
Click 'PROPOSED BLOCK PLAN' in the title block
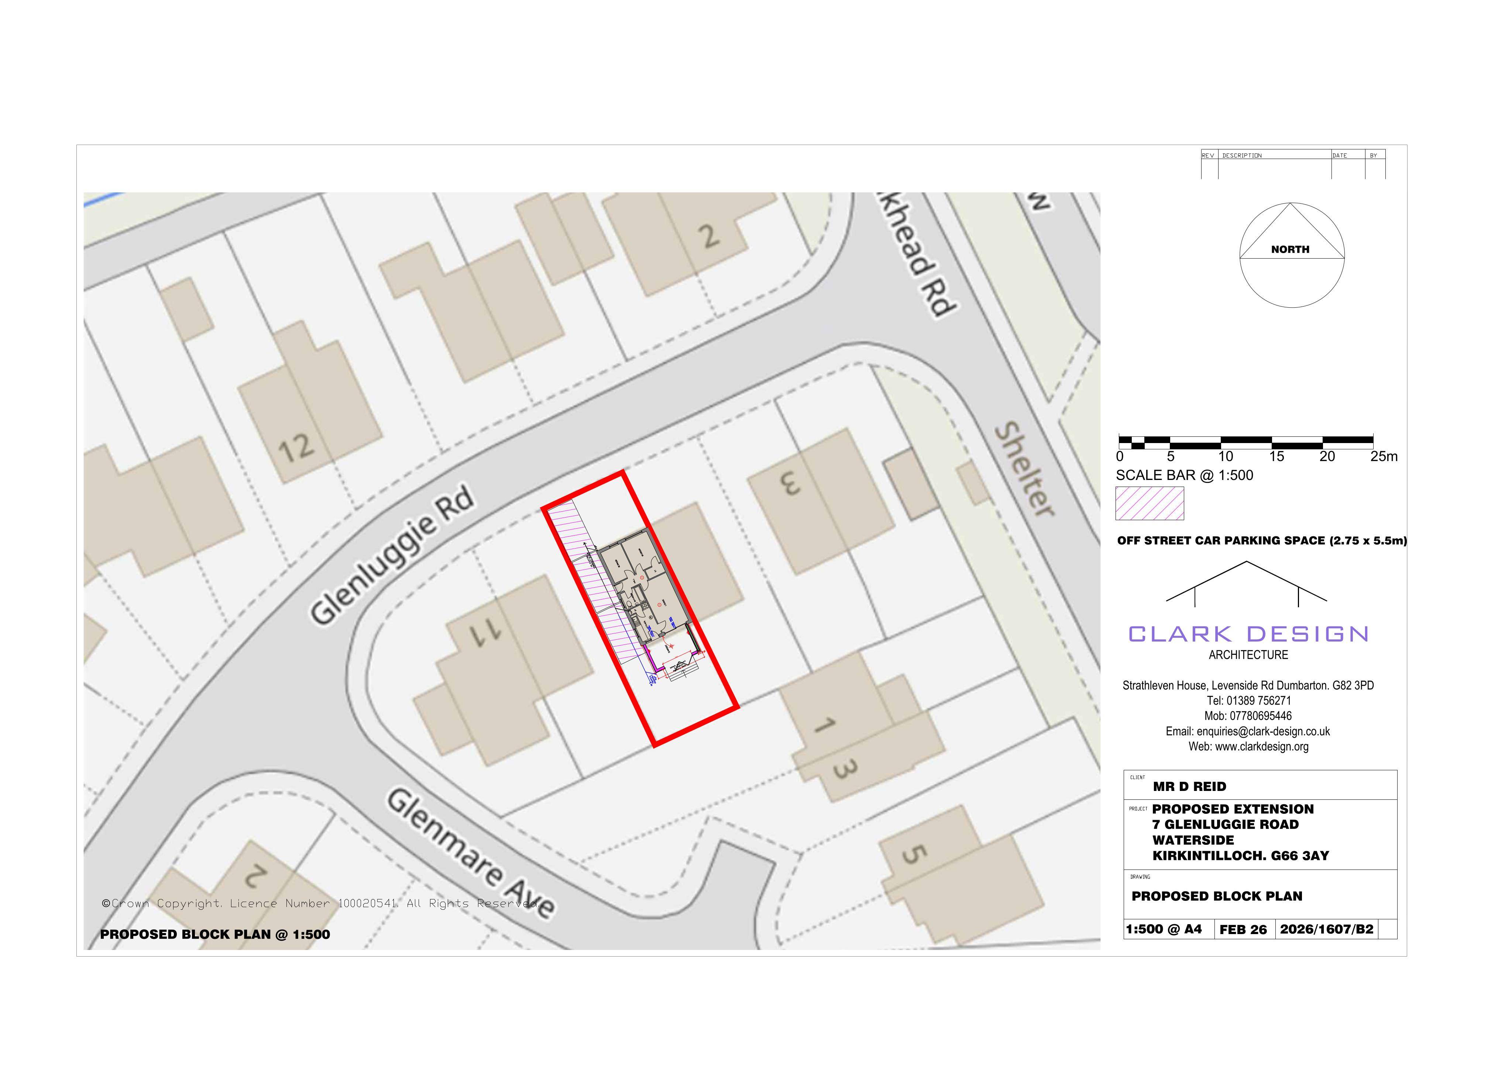click(1217, 896)
